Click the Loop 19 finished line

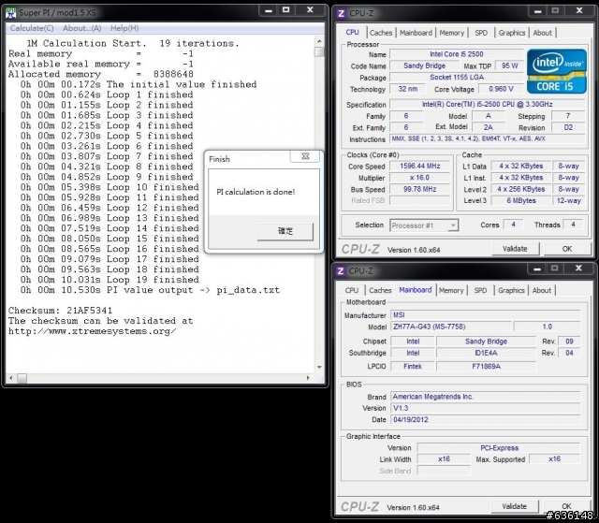click(x=110, y=280)
